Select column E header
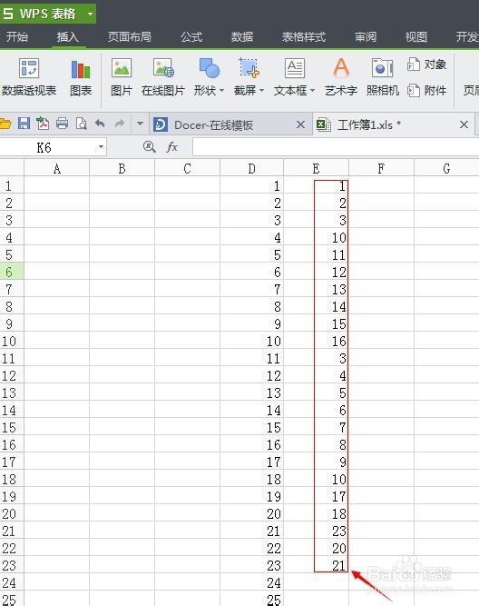This screenshot has width=479, height=606. [316, 168]
